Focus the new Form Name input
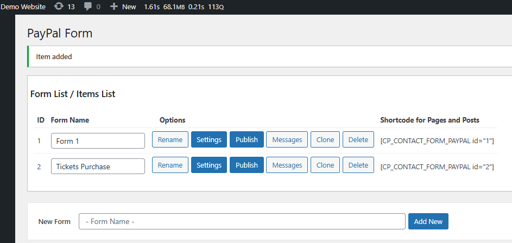 242,221
